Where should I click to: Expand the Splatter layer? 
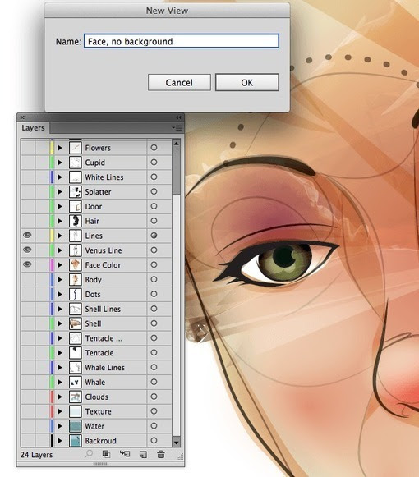60,191
